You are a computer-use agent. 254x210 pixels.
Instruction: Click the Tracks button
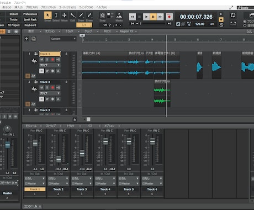pyautogui.click(x=14, y=19)
